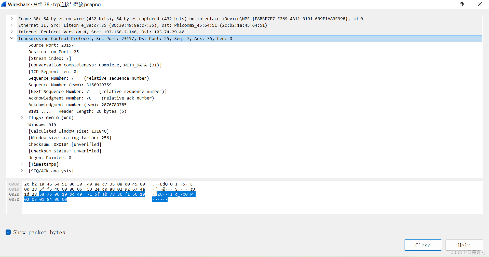The image size is (489, 257).
Task: Click hex offset 0010 in bytes pane
Action: [14, 189]
